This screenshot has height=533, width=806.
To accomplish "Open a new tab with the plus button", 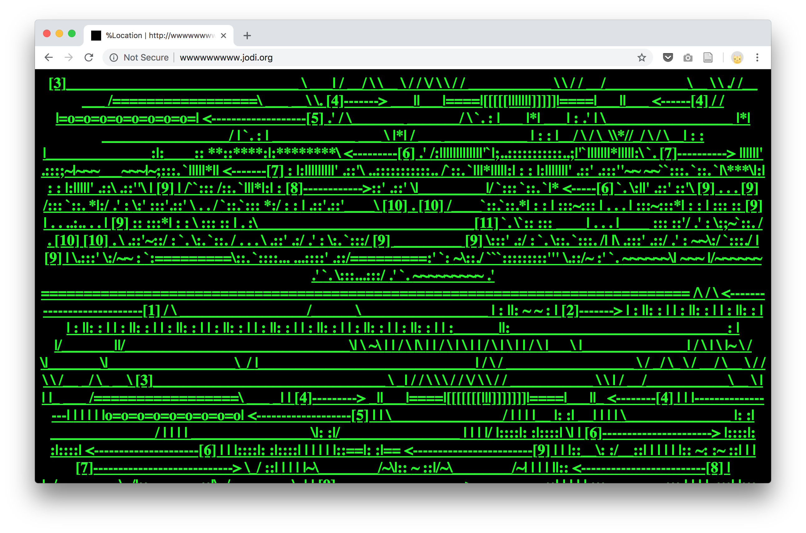I will tap(247, 35).
